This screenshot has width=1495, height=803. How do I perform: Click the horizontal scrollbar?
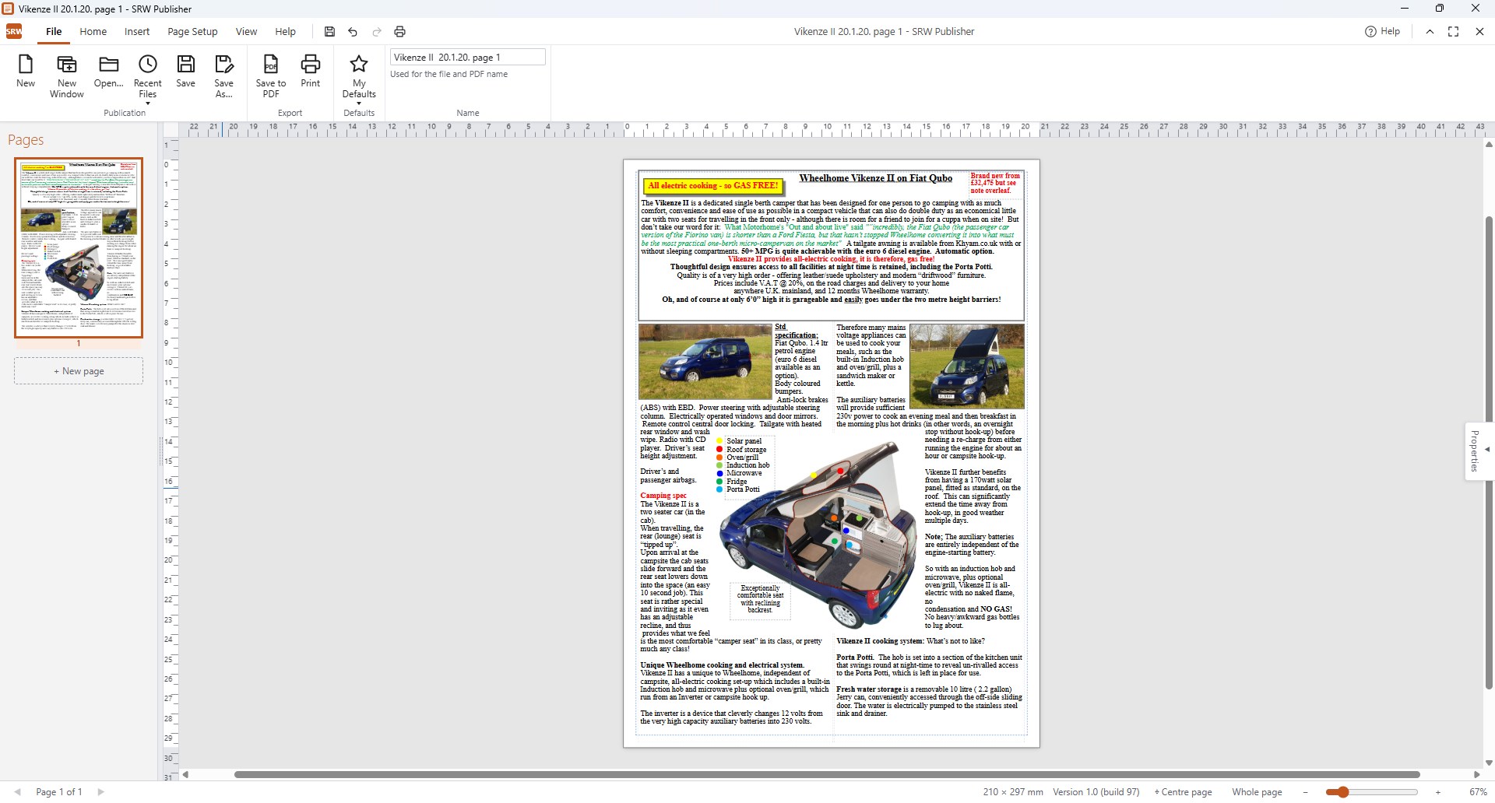827,774
